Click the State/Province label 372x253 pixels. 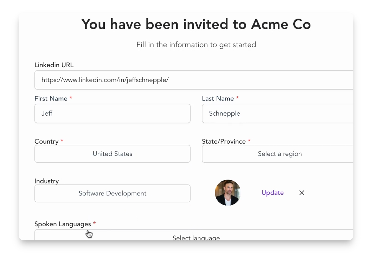pos(224,142)
